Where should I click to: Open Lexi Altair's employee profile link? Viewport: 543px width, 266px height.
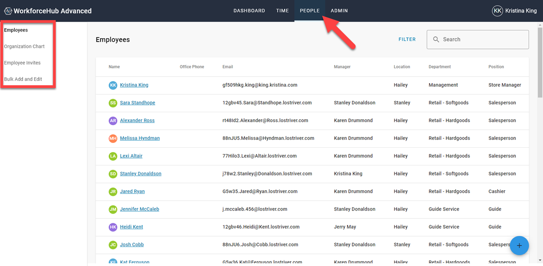click(131, 156)
